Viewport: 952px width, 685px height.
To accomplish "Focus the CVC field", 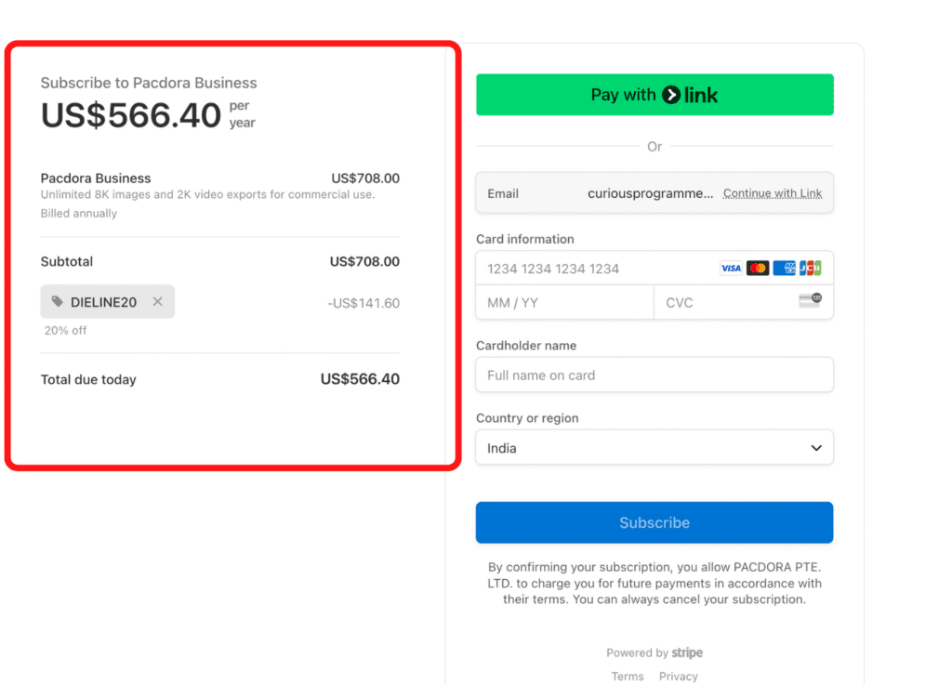I will click(x=744, y=302).
